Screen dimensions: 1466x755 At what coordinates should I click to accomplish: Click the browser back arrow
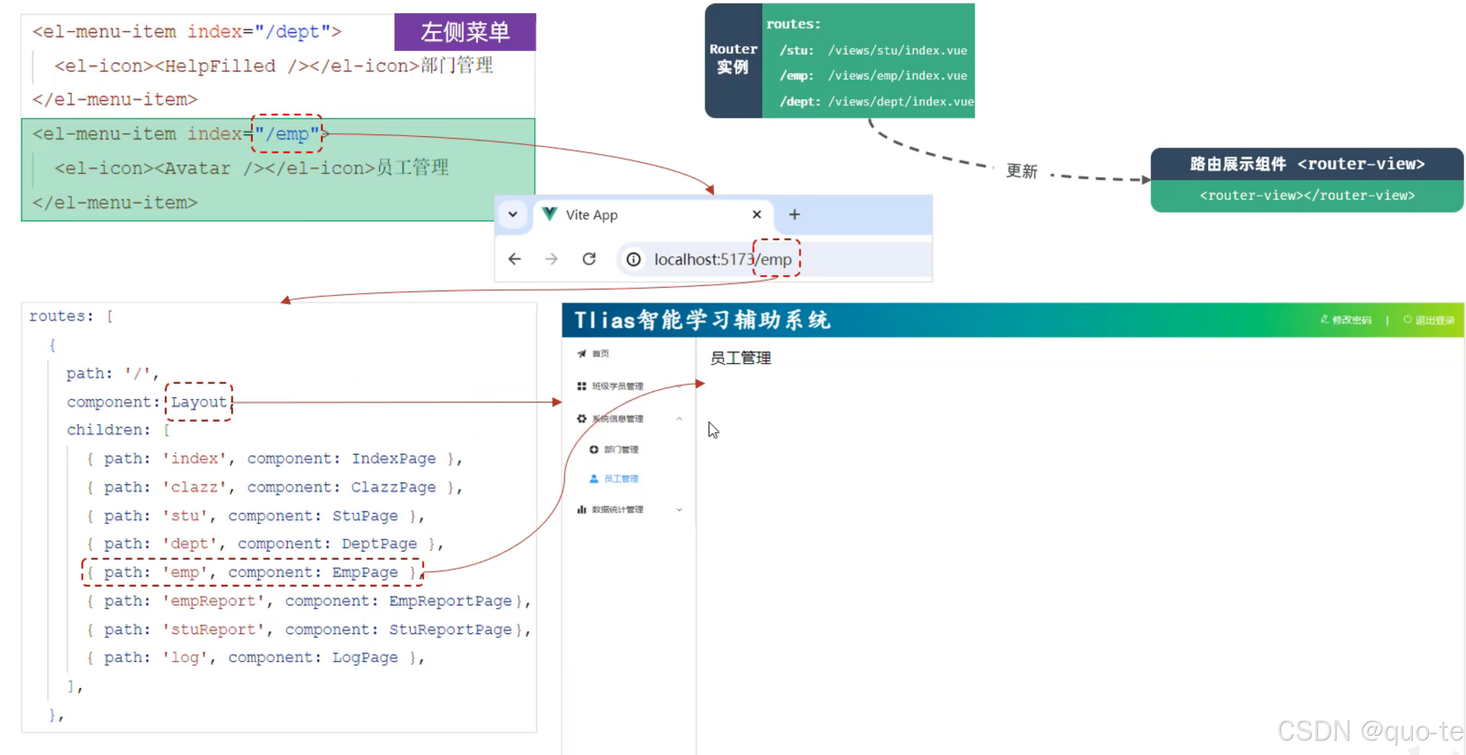point(514,259)
